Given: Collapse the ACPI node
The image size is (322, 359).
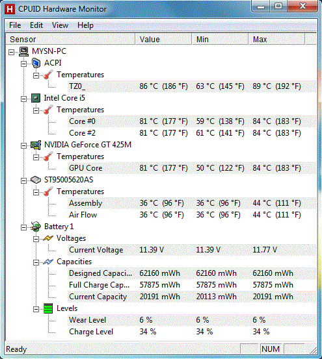Looking at the screenshot, I should pyautogui.click(x=23, y=64).
